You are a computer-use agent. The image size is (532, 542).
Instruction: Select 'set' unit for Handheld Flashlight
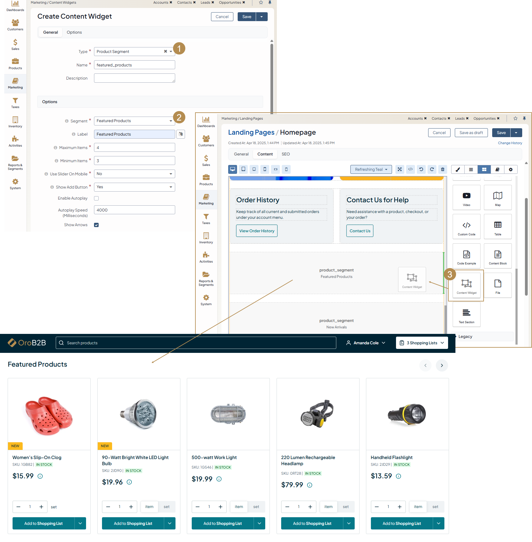point(435,507)
